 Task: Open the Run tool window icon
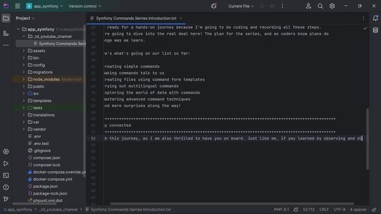point(6,163)
